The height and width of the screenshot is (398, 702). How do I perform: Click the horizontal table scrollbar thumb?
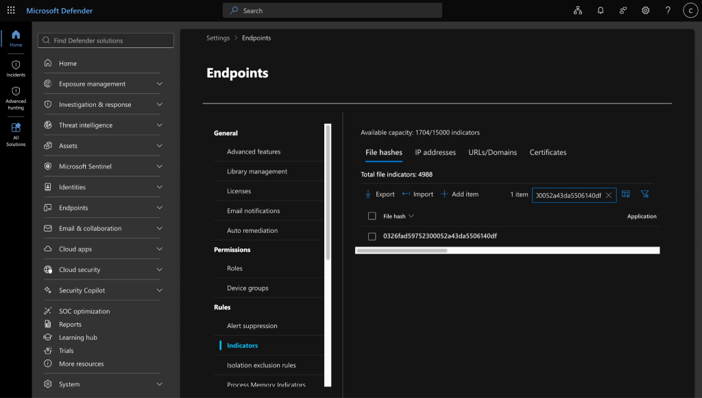pyautogui.click(x=402, y=251)
